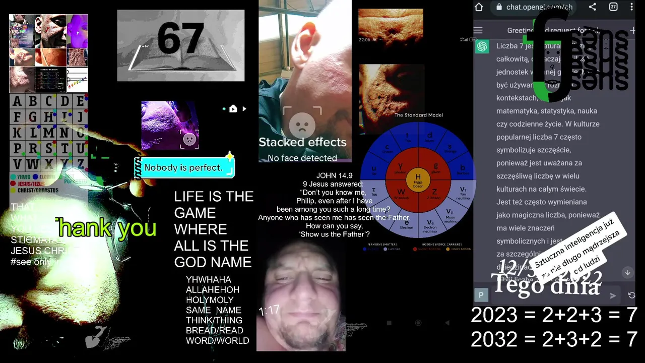Click the house-shaped play icon

click(x=233, y=108)
